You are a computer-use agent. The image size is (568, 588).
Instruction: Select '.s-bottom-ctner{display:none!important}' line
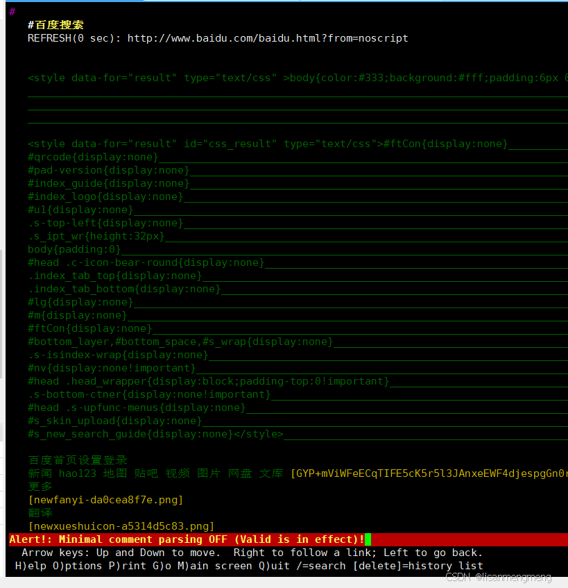(149, 394)
